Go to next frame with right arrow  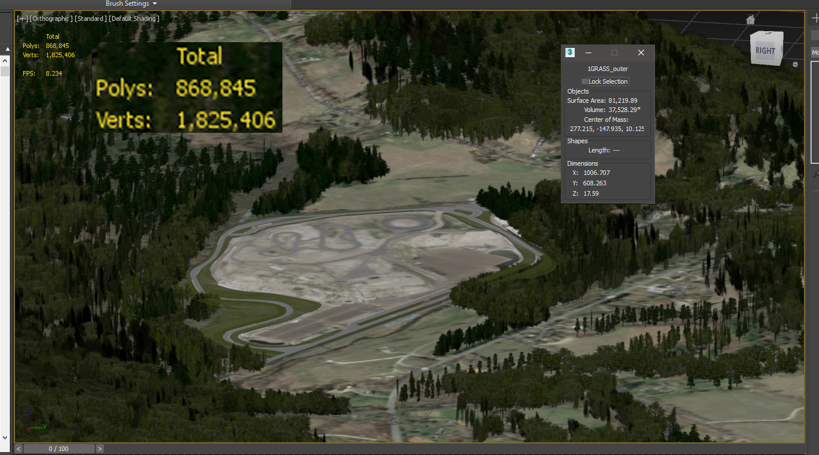coord(100,449)
